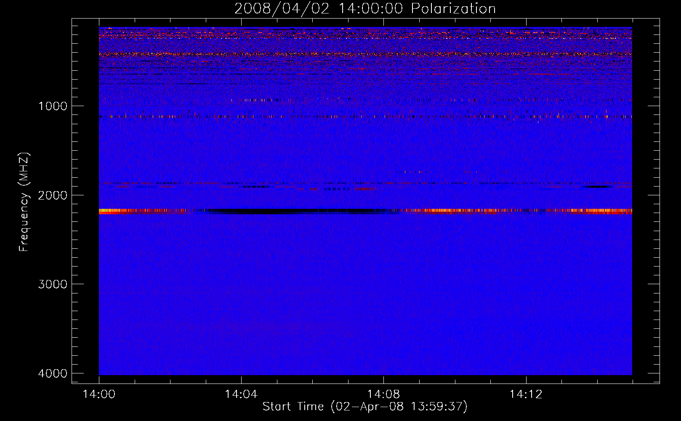
Task: Click the plot title "2008/04/02 14:00:00 Polarization"
Action: coord(365,9)
